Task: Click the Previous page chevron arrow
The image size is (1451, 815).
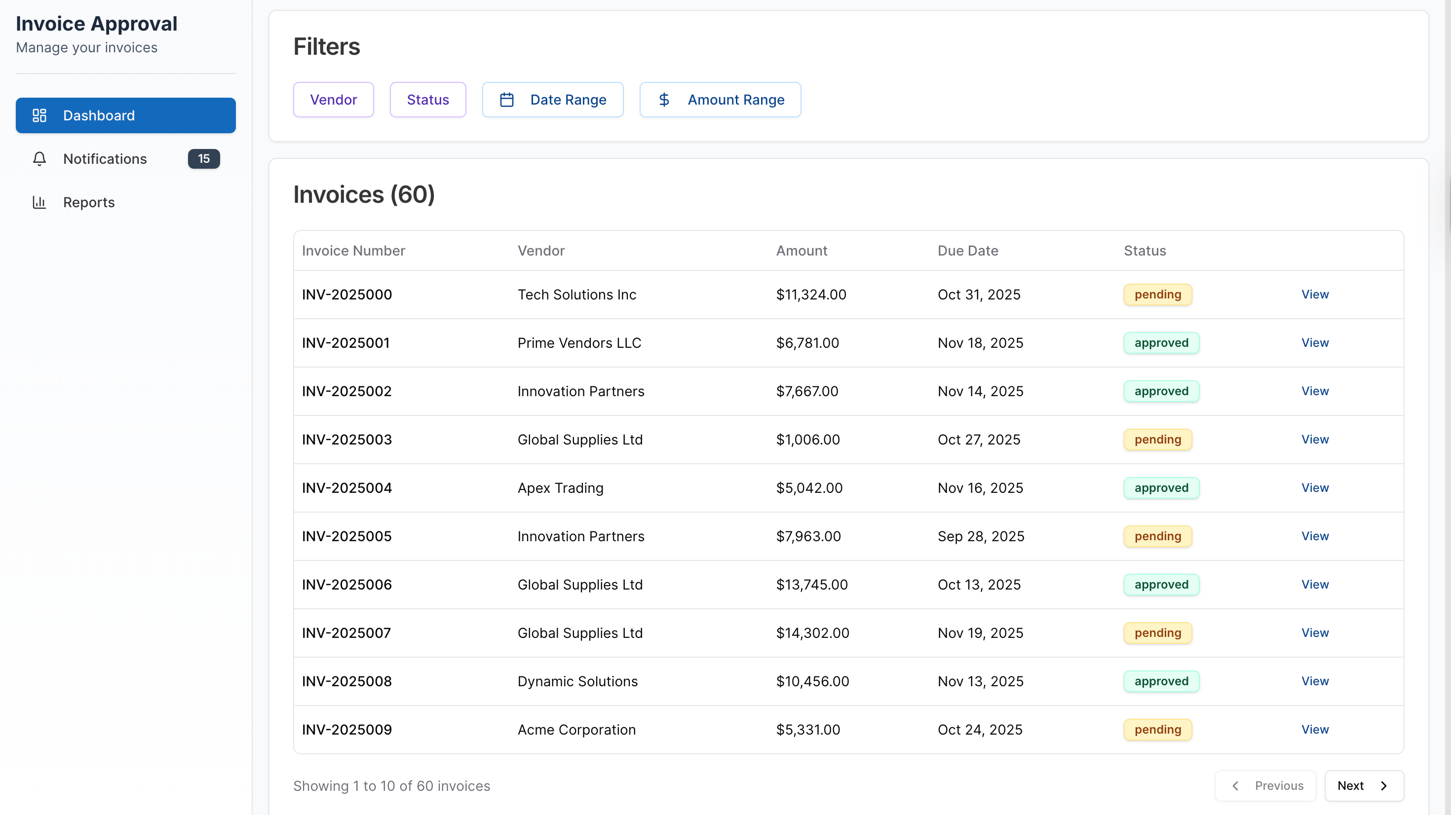Action: tap(1235, 786)
